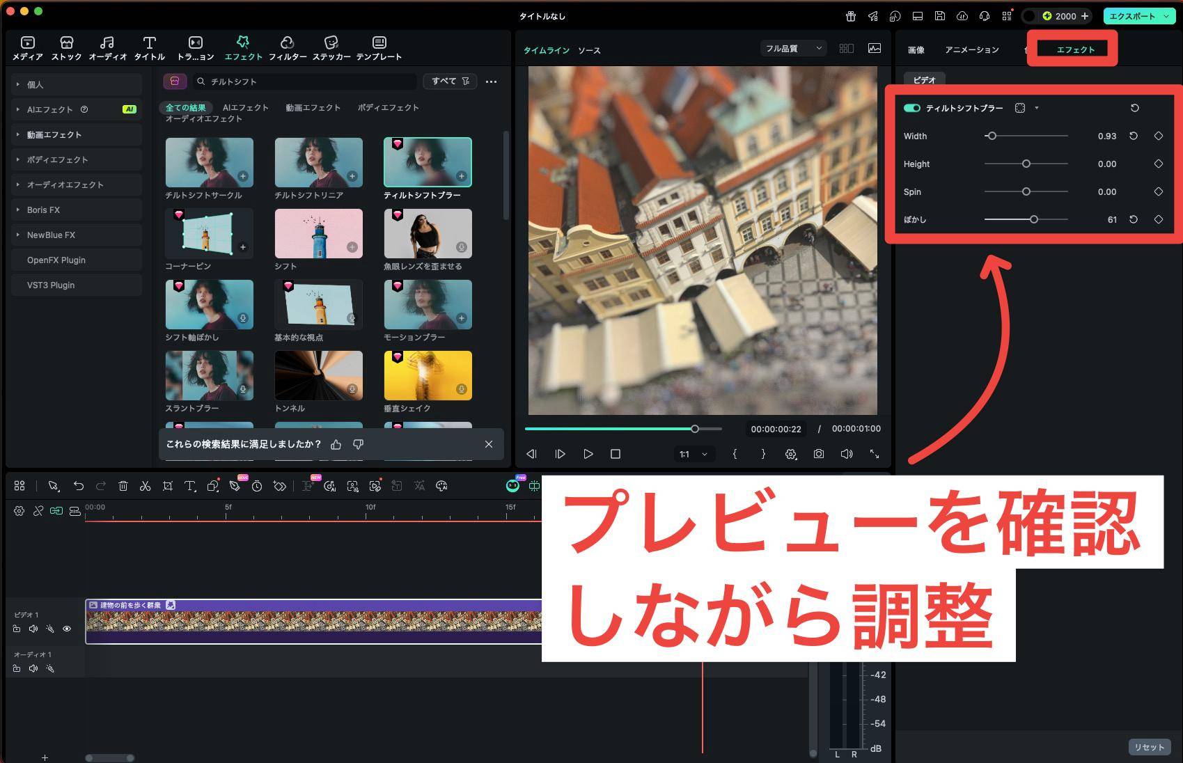Select the crop tool in timeline toolbar
Viewport: 1183px width, 763px height.
168,486
